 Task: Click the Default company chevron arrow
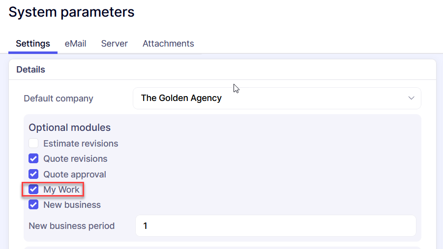[x=412, y=98]
